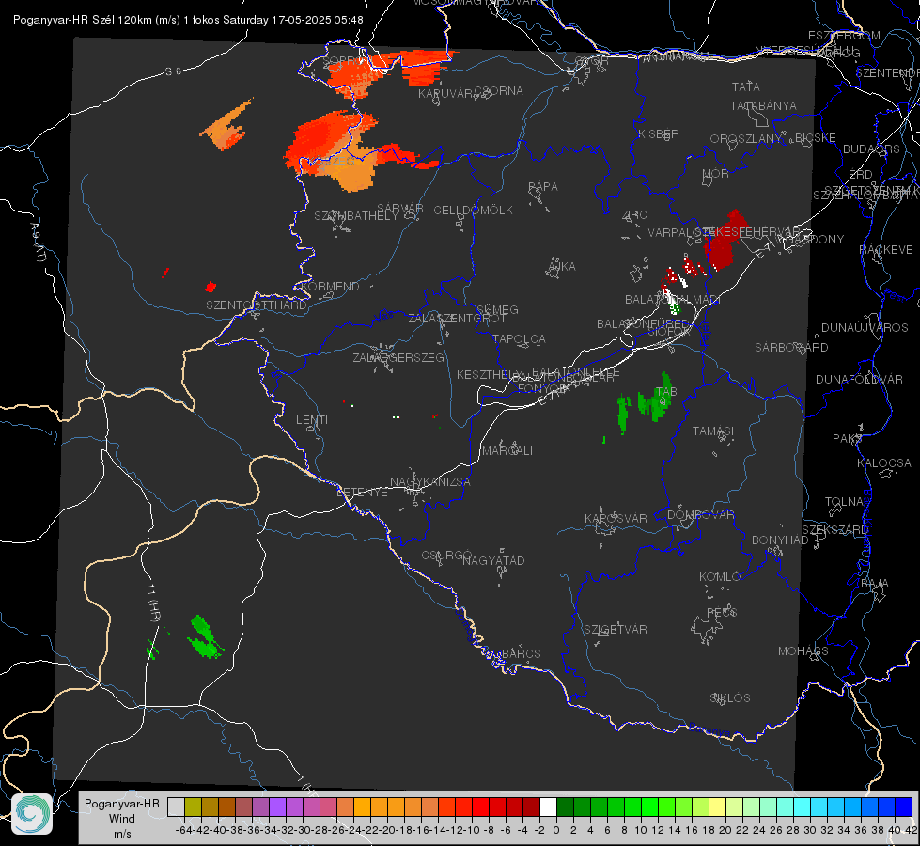Image resolution: width=920 pixels, height=846 pixels.
Task: Click the ZALAEGERSZEG city label
Action: (398, 357)
